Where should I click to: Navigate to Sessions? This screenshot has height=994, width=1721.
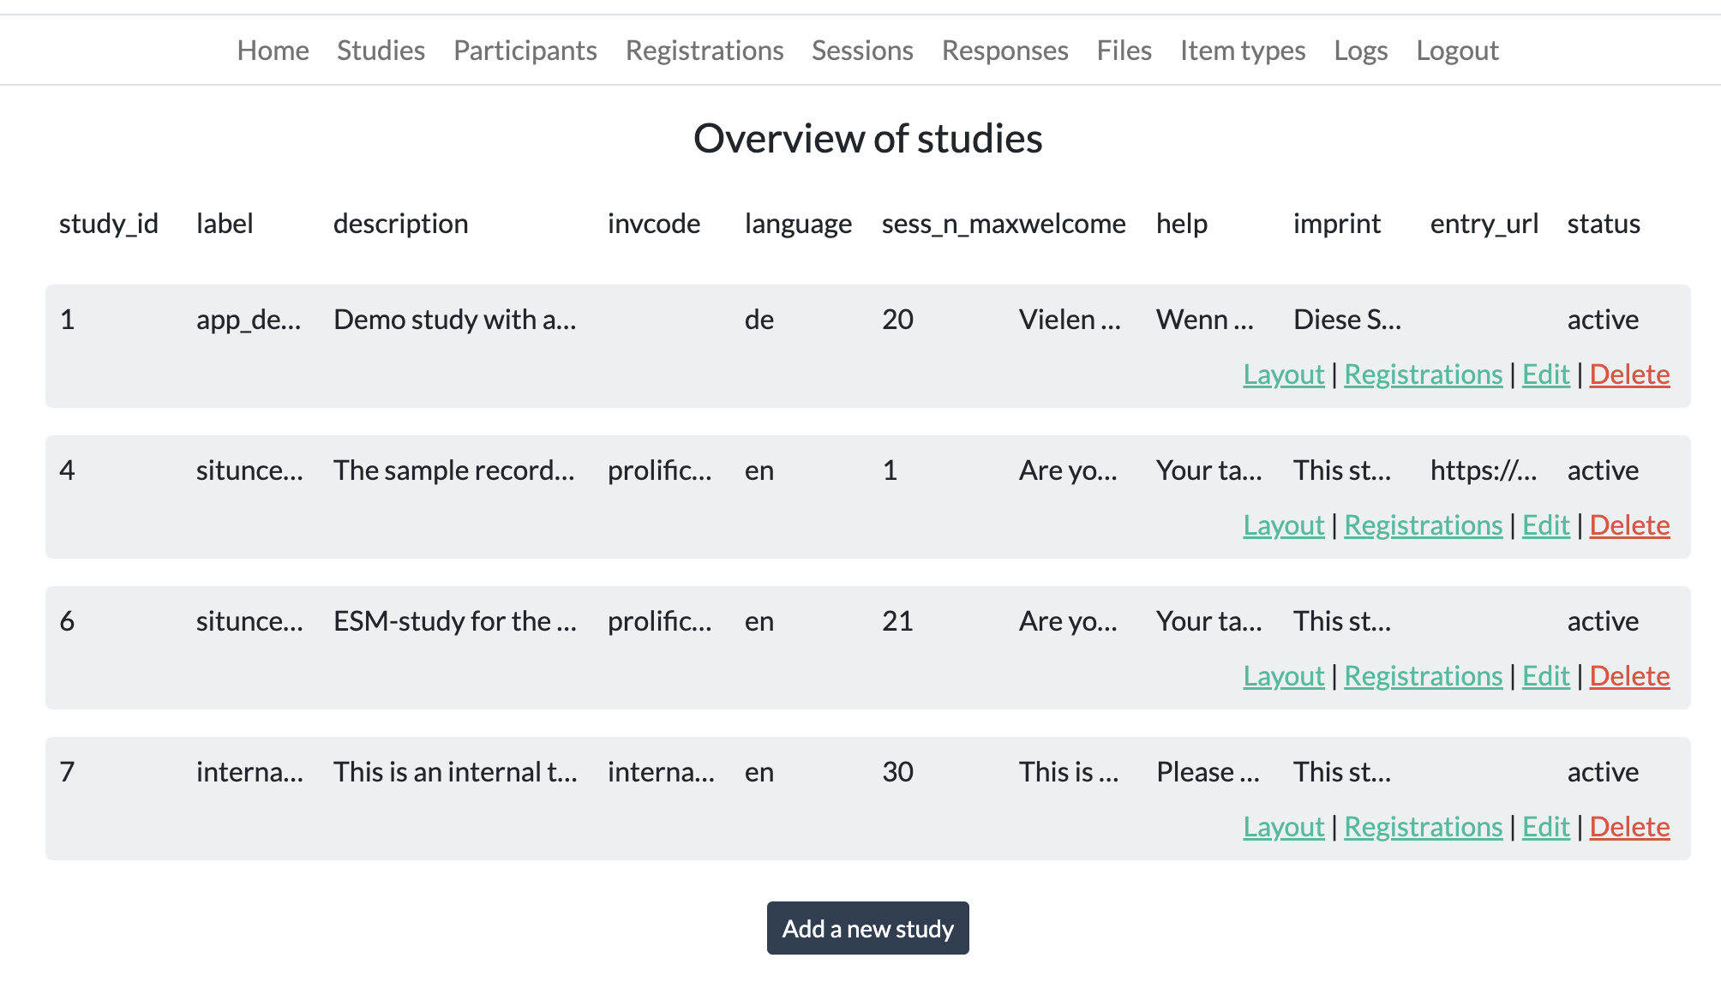[862, 51]
